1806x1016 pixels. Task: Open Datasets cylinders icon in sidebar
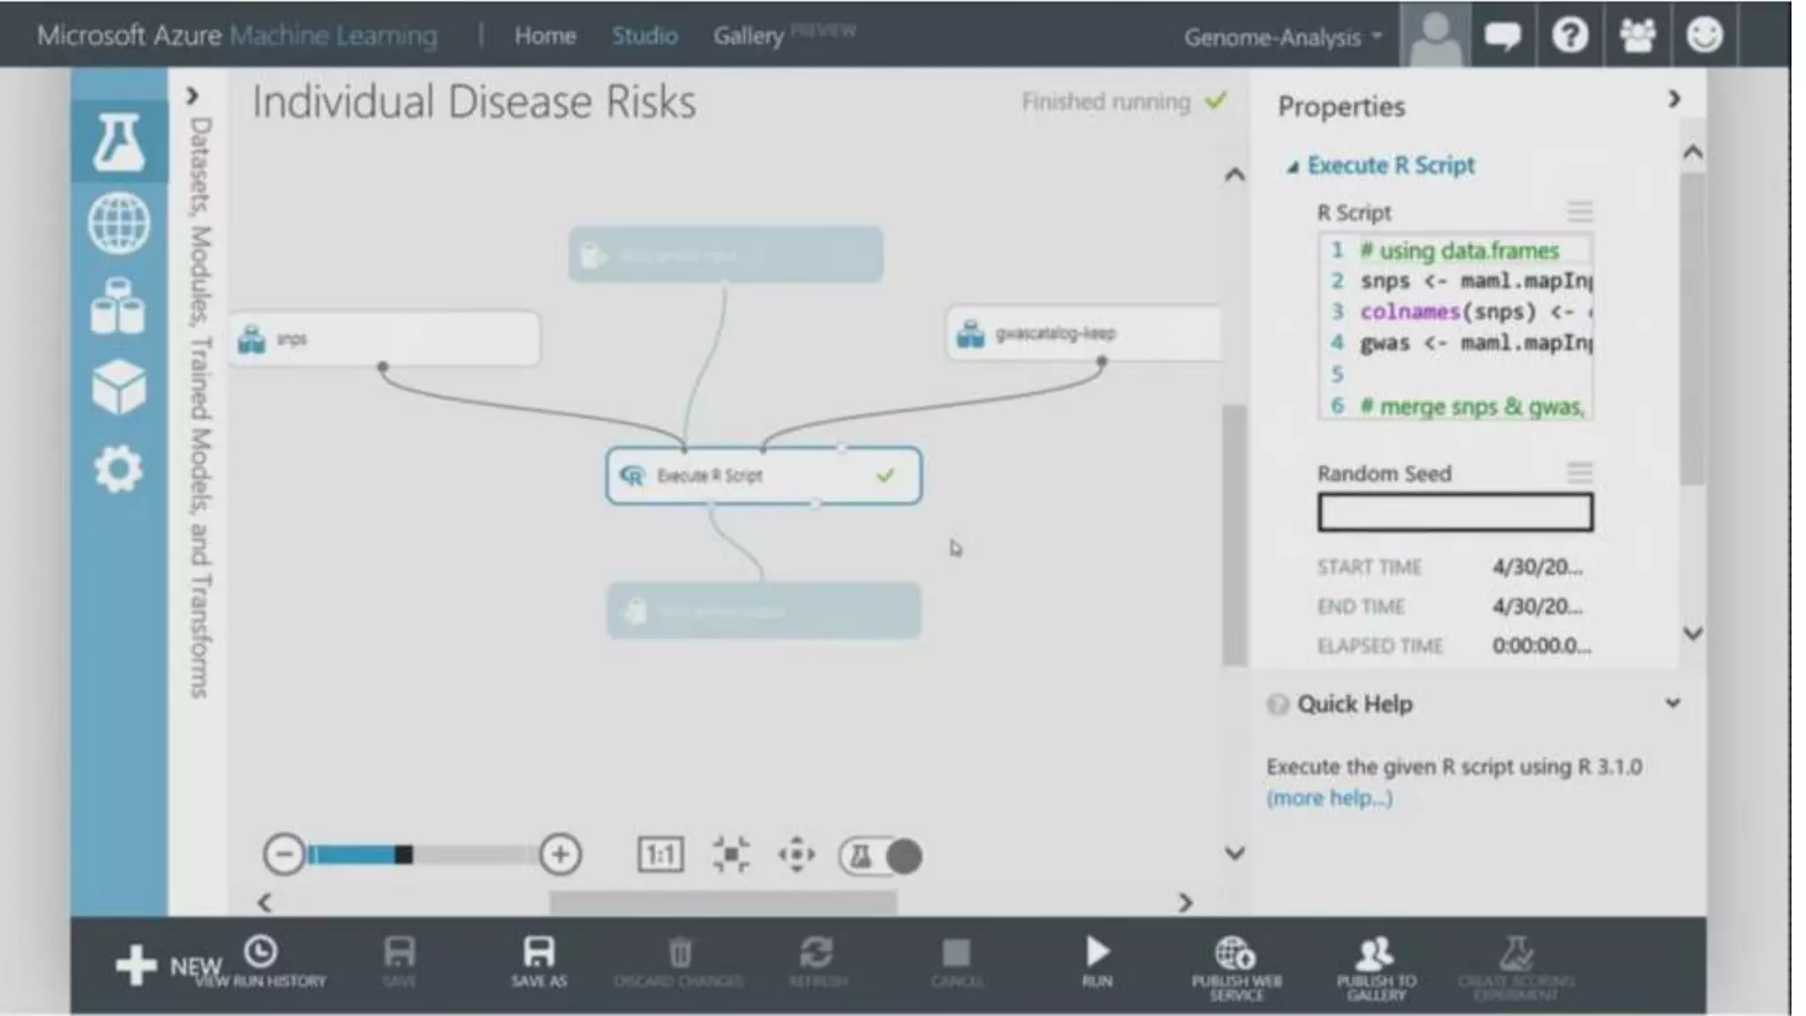click(x=119, y=305)
